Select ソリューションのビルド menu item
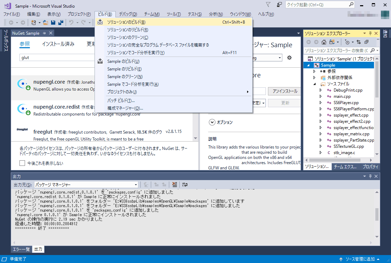Screen dimensions: 391x263 coord(174,22)
